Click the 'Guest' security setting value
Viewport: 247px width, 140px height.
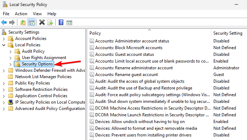click(x=219, y=75)
